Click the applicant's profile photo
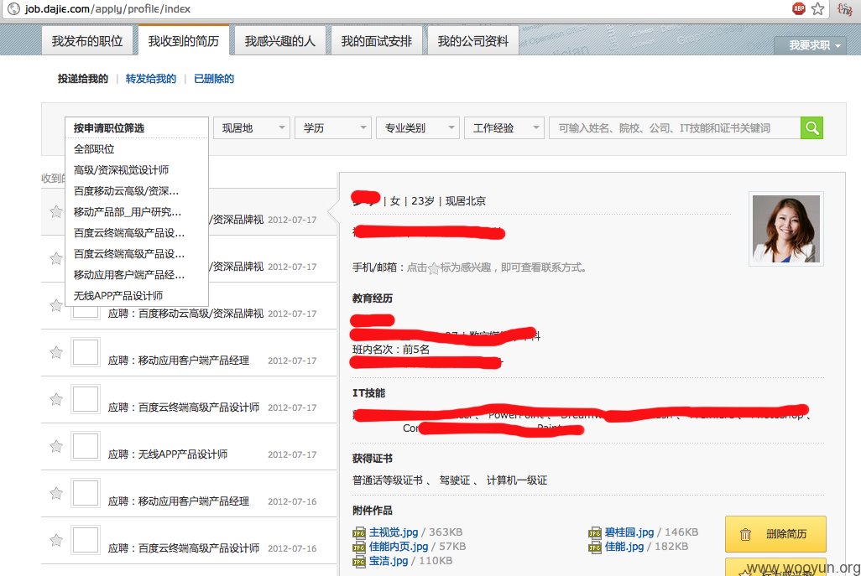 [x=785, y=229]
